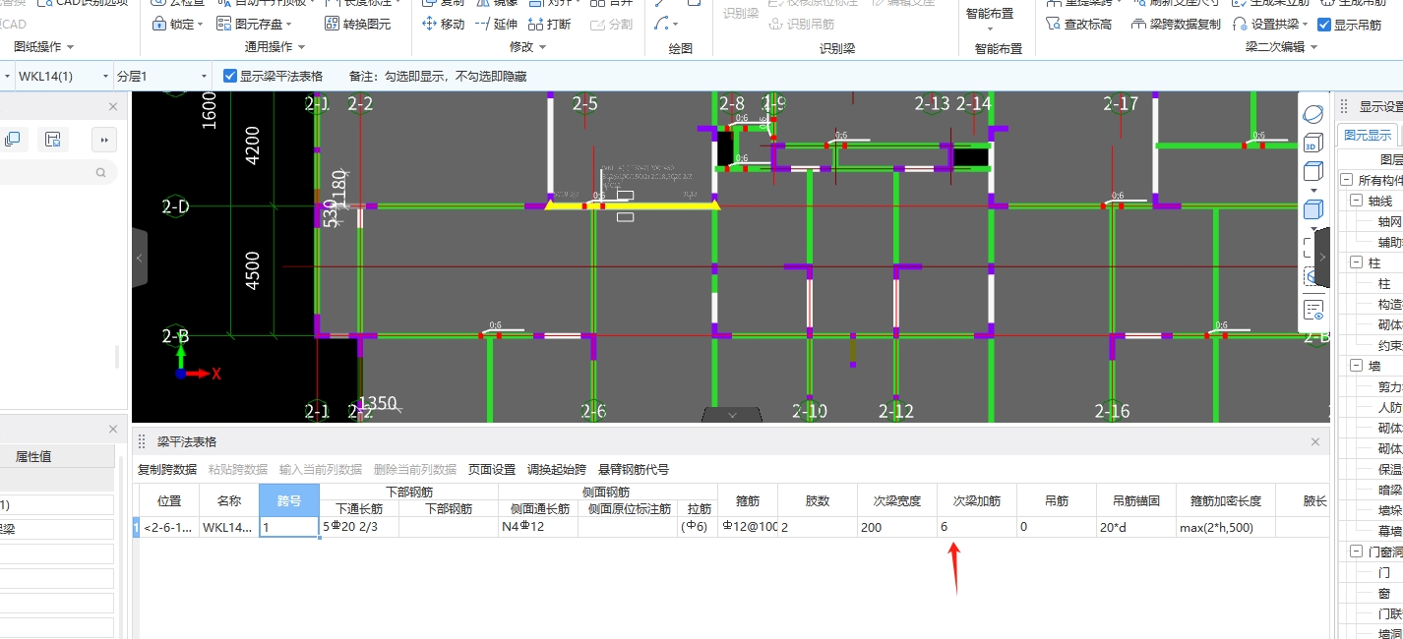
Task: Click the search magnifier in left panel
Action: [x=100, y=172]
